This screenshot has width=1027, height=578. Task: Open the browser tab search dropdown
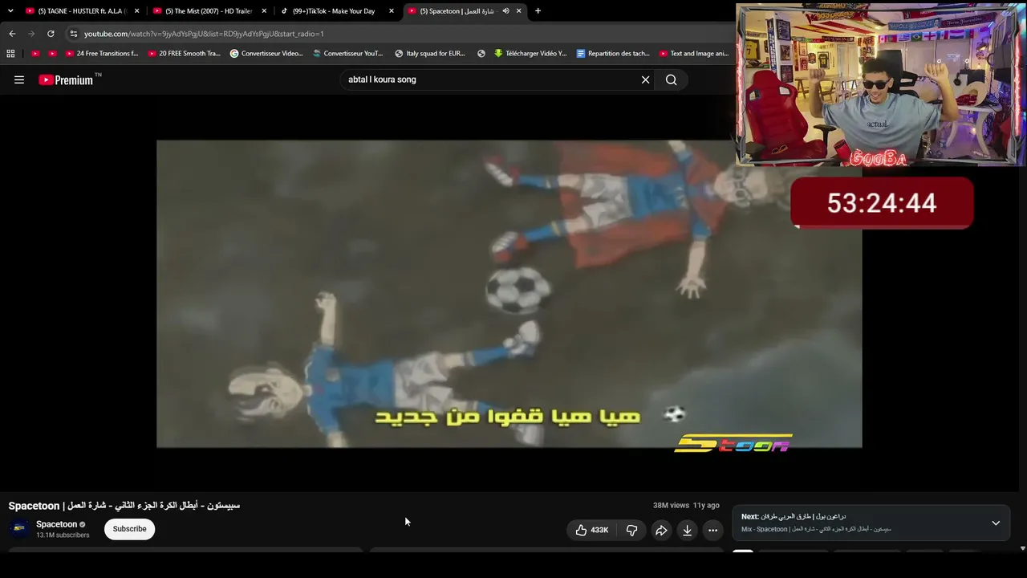pos(10,11)
